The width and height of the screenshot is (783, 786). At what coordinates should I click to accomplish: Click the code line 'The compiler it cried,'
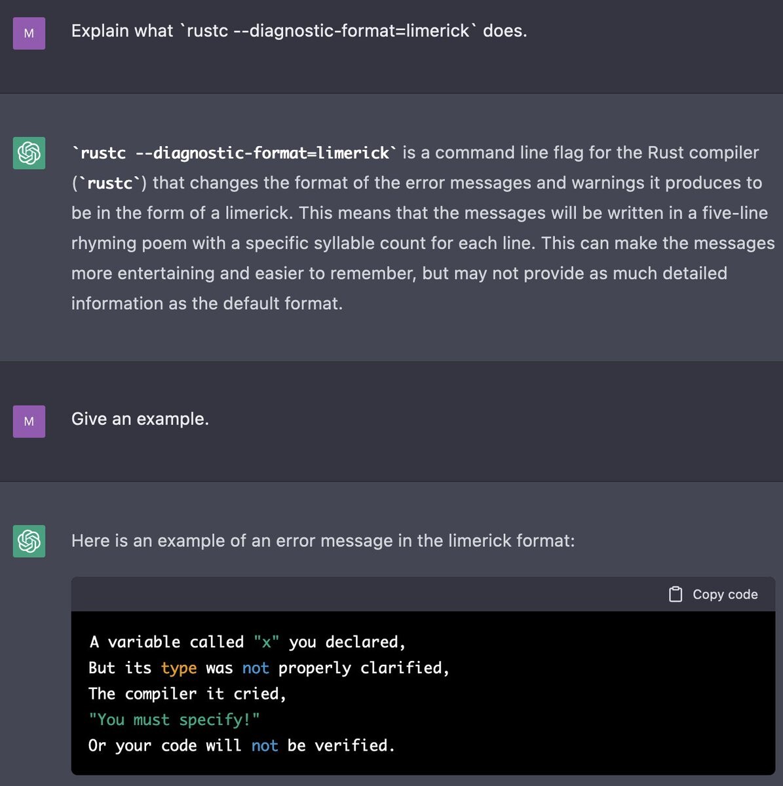187,694
